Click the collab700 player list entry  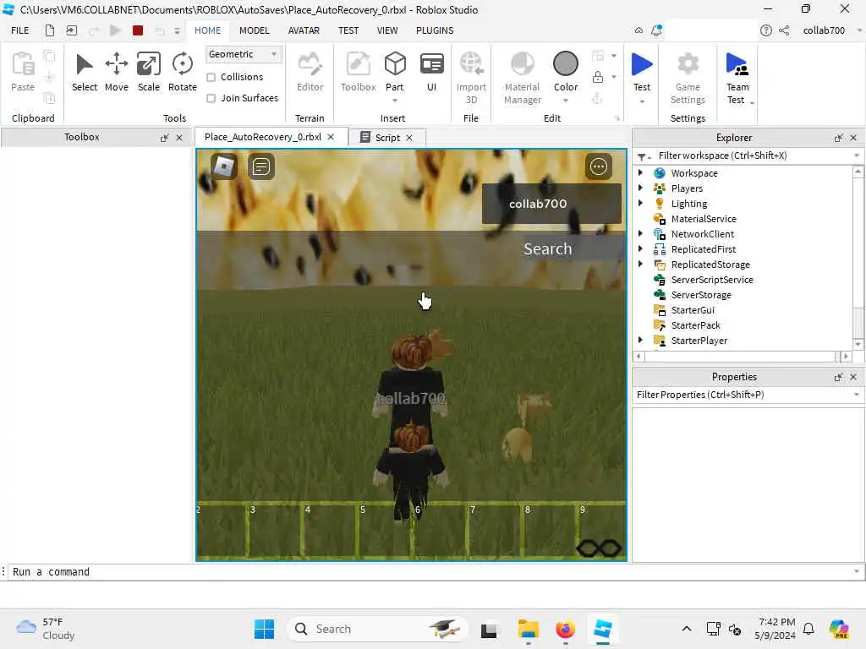tap(551, 204)
